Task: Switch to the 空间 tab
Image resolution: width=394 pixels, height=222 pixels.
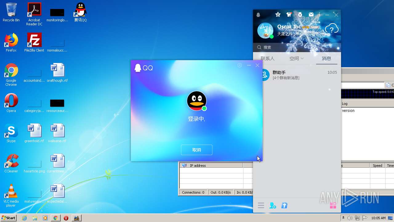Action: 294,58
